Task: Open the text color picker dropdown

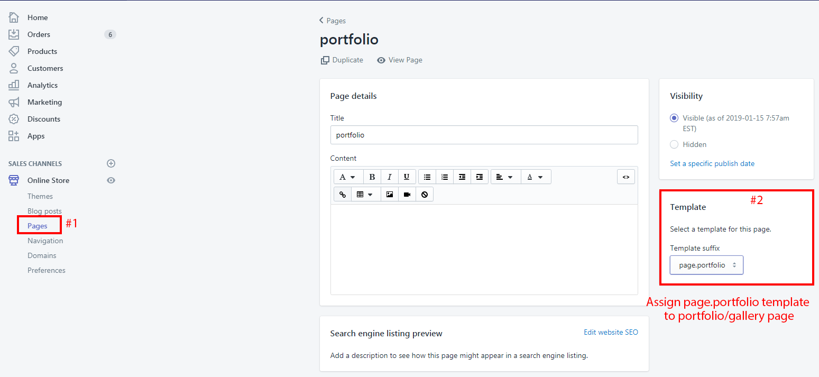Action: click(x=536, y=177)
